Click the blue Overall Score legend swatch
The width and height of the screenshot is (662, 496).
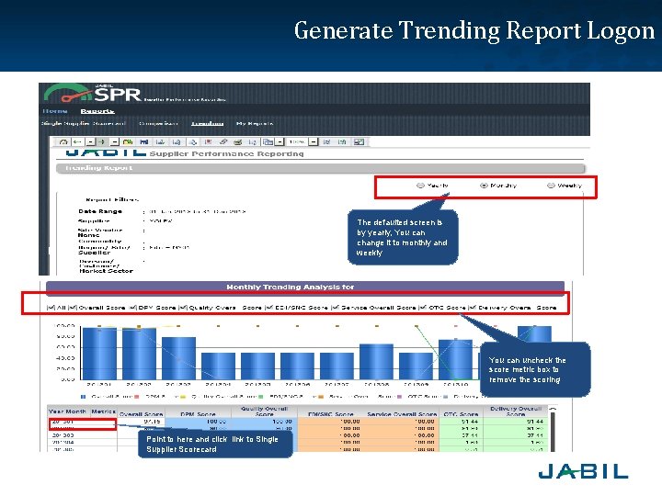83,397
